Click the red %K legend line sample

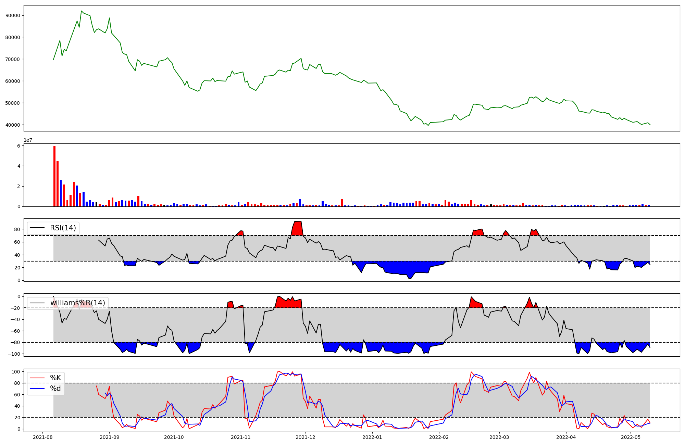(x=37, y=378)
